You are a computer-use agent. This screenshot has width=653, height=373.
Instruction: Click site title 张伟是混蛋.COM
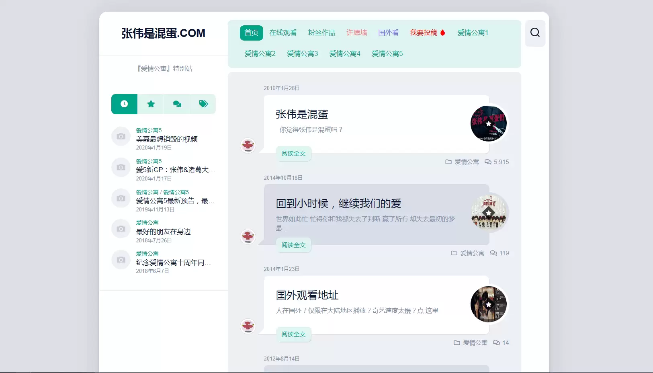(164, 33)
